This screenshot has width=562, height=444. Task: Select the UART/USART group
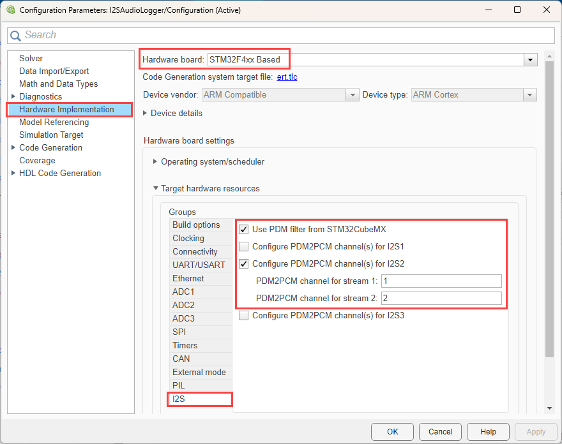click(199, 265)
